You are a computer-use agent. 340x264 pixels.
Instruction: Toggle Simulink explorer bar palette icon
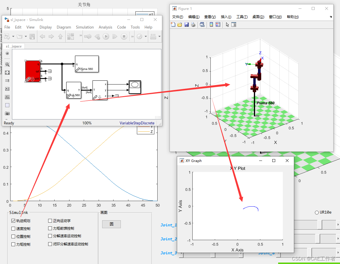tap(7, 53)
